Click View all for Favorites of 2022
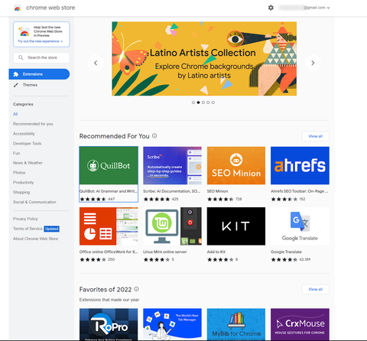Image resolution: width=367 pixels, height=341 pixels. coord(316,289)
